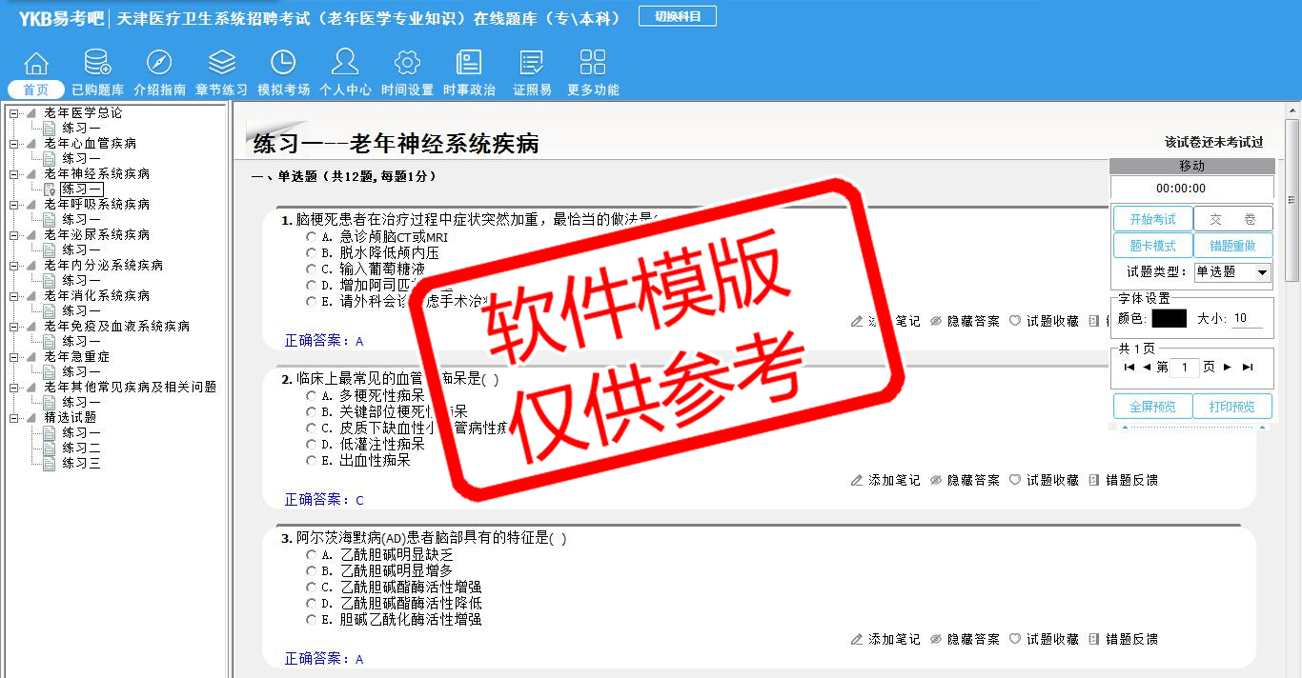Collapse 老年心血管疾病 tree node
The height and width of the screenshot is (678, 1302).
[x=13, y=144]
